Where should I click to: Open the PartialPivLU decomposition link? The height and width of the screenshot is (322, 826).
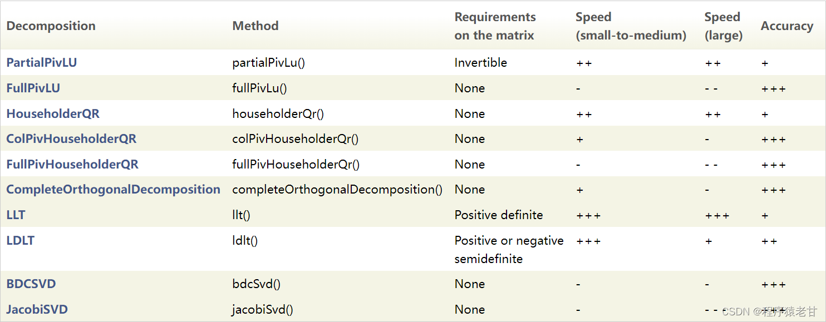42,62
